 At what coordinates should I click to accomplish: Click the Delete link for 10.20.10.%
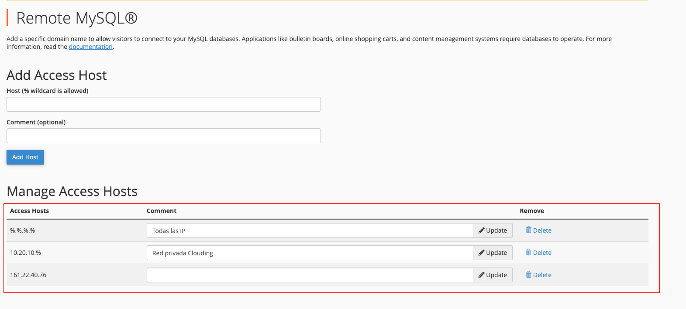point(542,253)
